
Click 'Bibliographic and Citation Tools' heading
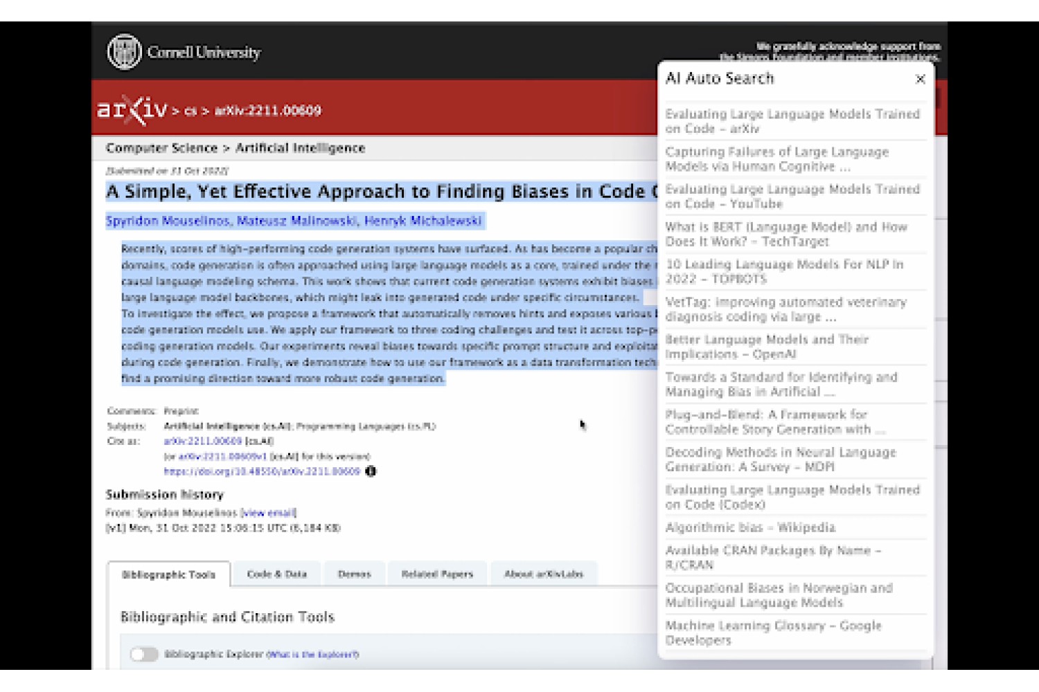[x=227, y=617]
